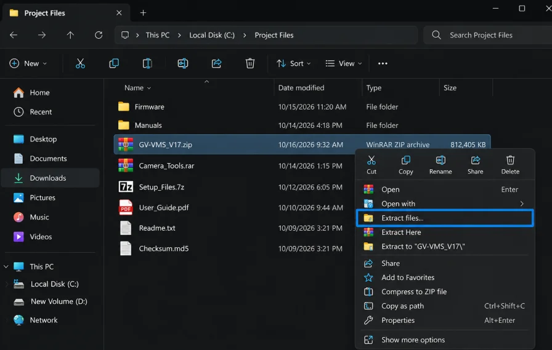Choose Open from the context menu
Image resolution: width=552 pixels, height=350 pixels.
445,189
